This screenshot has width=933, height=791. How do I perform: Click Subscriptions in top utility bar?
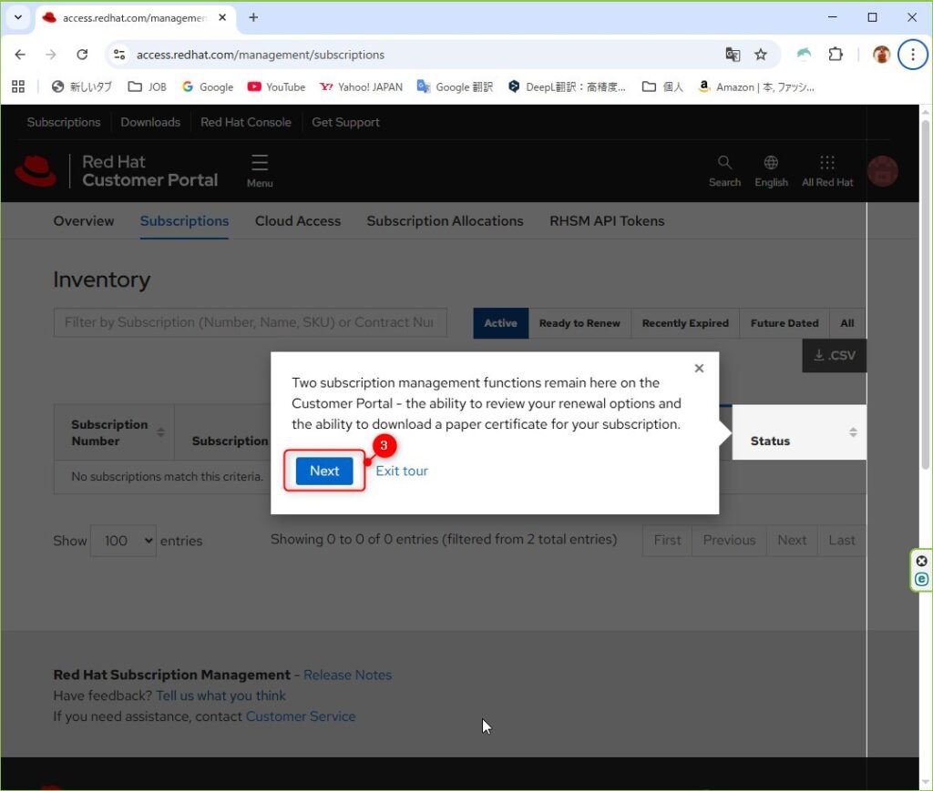click(x=64, y=122)
